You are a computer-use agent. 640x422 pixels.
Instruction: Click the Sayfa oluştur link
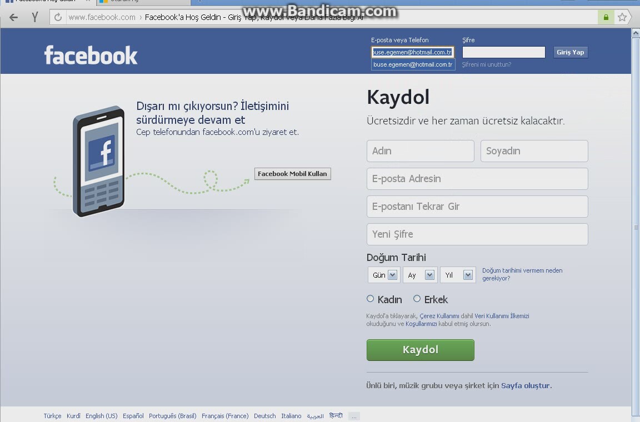[x=526, y=386]
